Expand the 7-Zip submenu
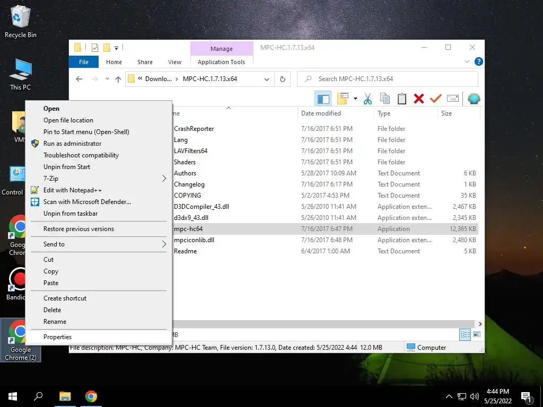543x407 pixels. 99,179
